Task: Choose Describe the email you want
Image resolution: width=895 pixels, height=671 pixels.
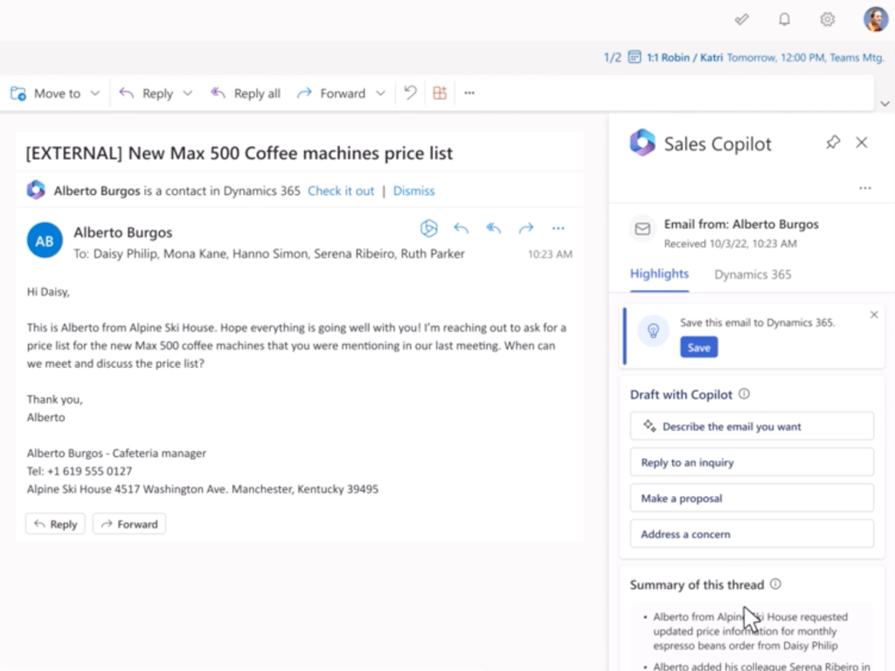Action: pos(752,426)
